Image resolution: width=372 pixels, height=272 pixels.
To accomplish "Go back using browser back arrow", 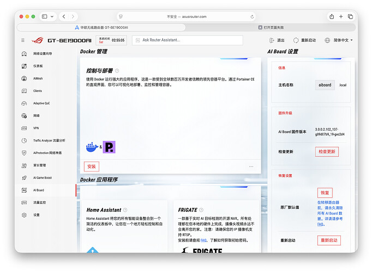I will pos(64,16).
